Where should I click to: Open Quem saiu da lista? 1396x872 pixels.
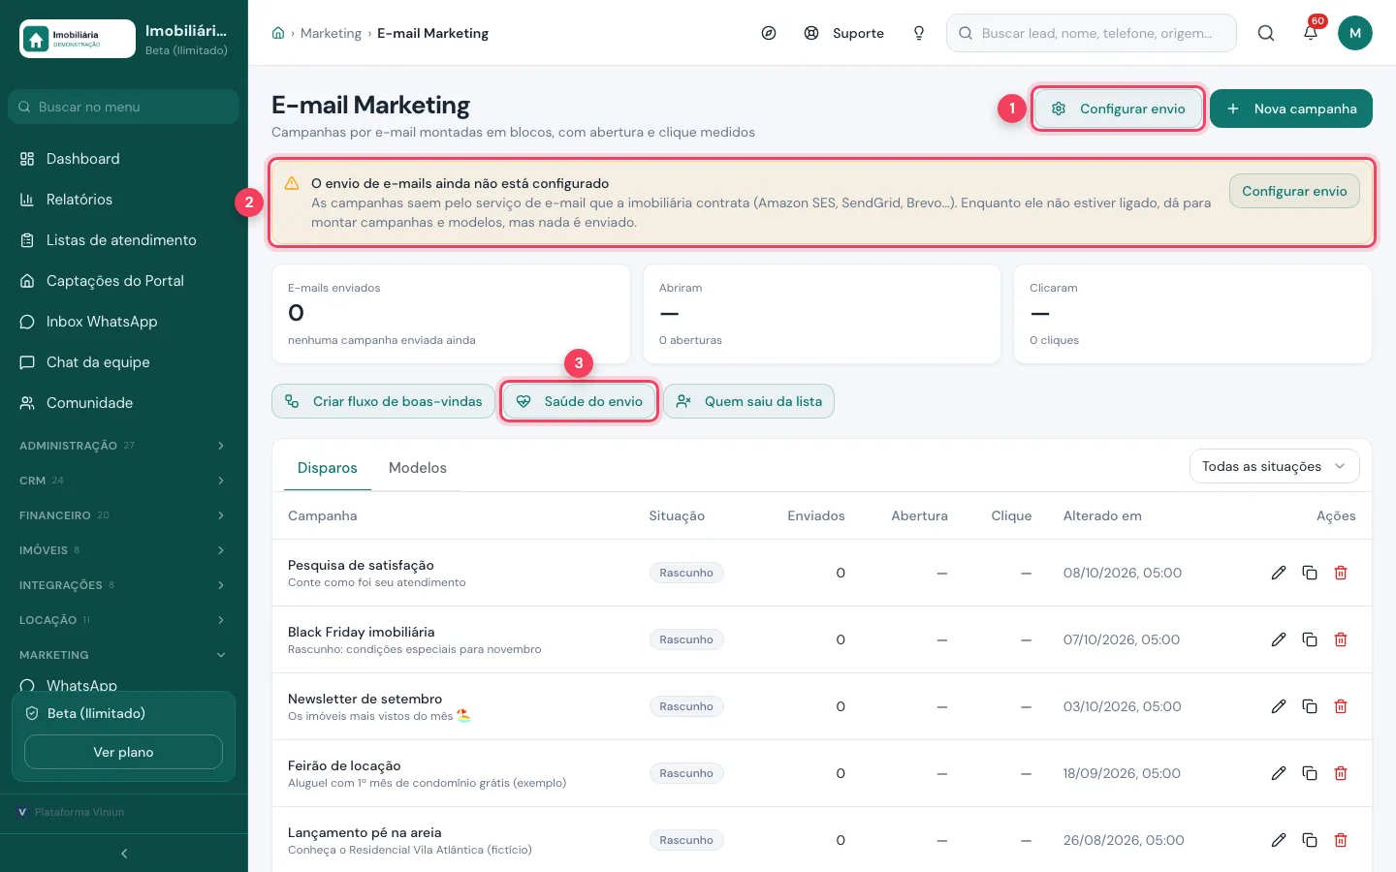click(x=749, y=401)
